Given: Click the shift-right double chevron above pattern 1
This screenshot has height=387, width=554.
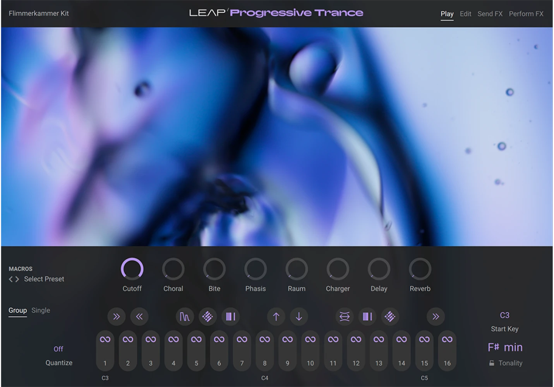Looking at the screenshot, I should [x=117, y=317].
